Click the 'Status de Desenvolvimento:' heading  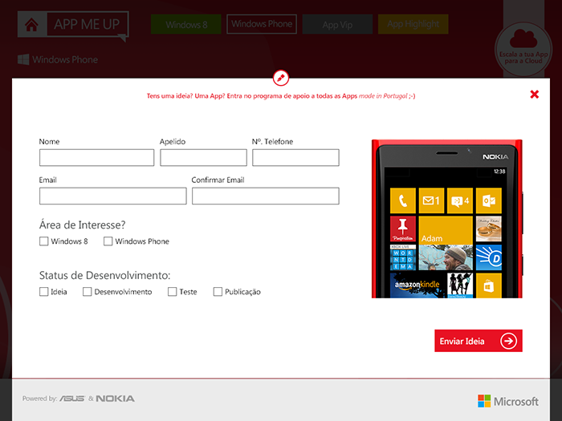click(x=104, y=275)
